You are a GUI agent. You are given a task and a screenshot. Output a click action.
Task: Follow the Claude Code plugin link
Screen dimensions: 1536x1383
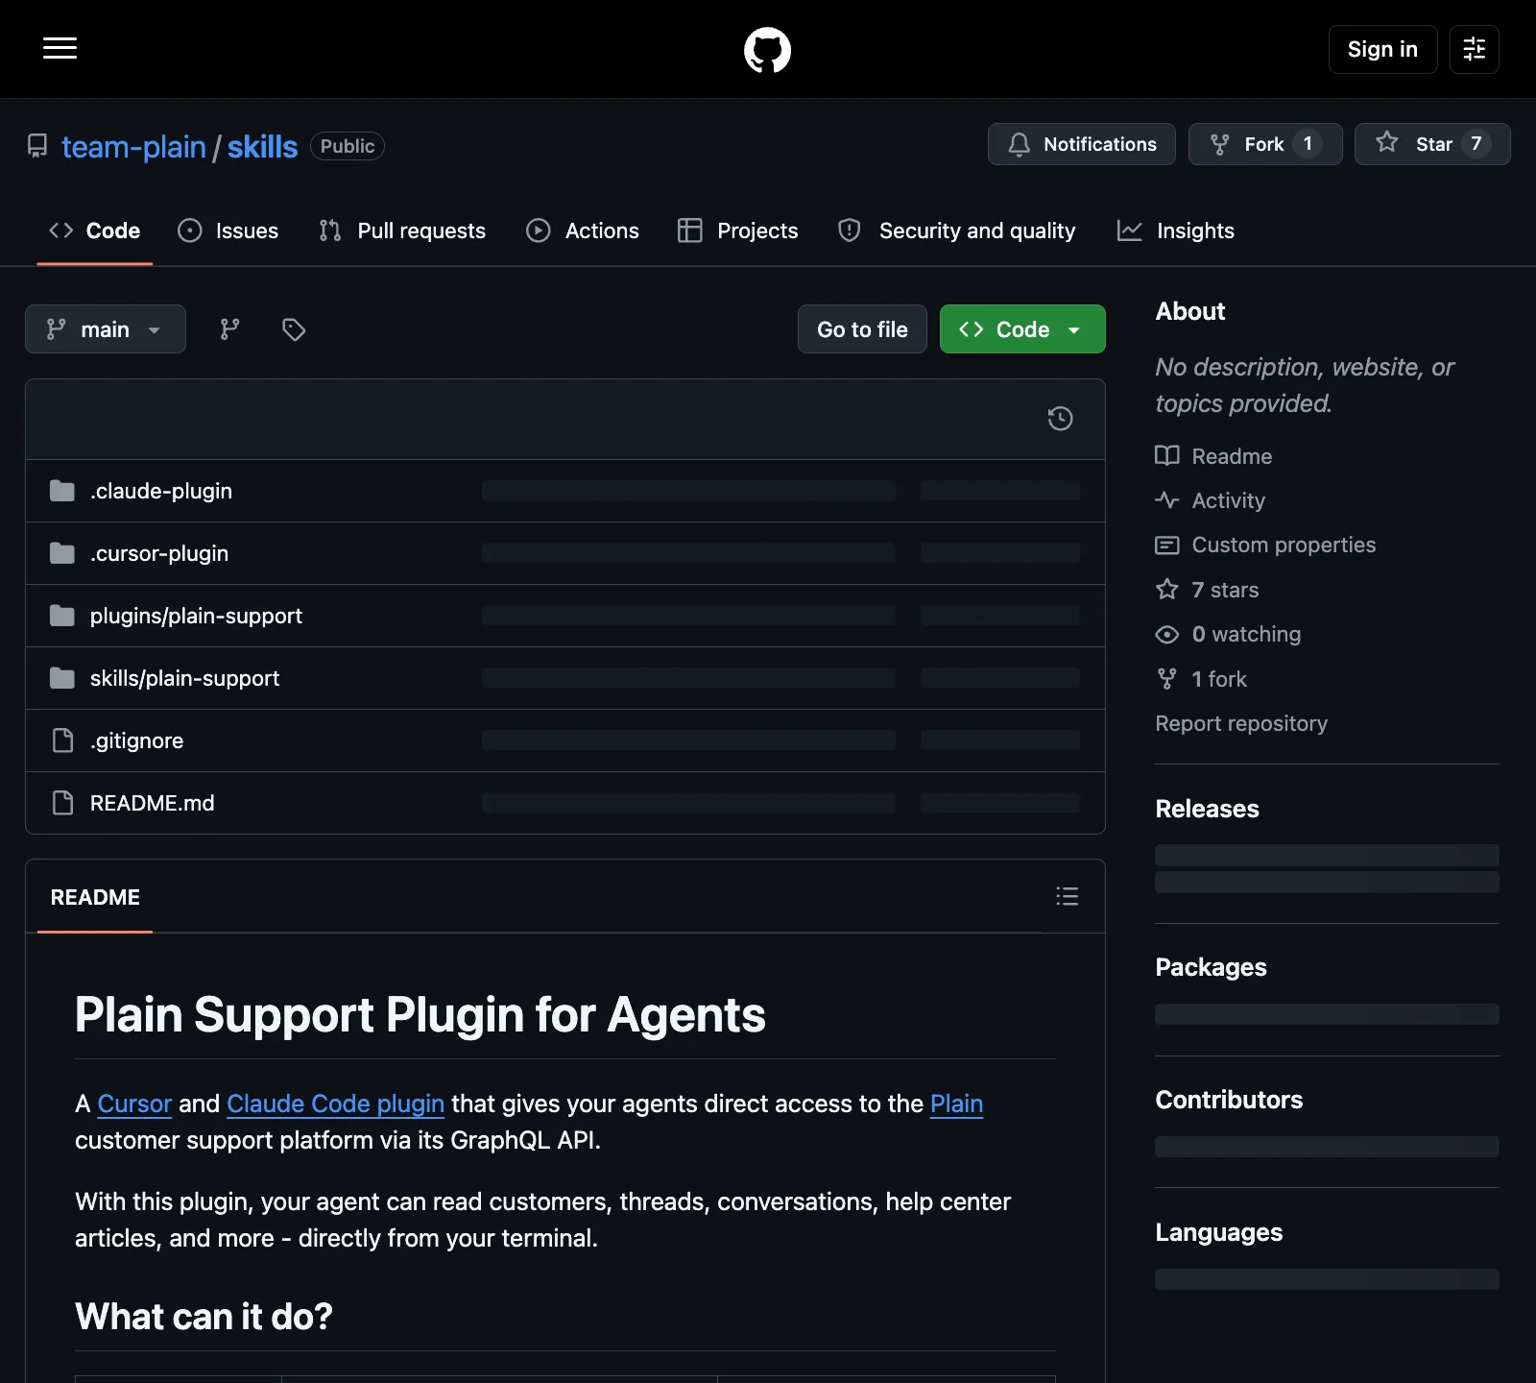tap(335, 1104)
